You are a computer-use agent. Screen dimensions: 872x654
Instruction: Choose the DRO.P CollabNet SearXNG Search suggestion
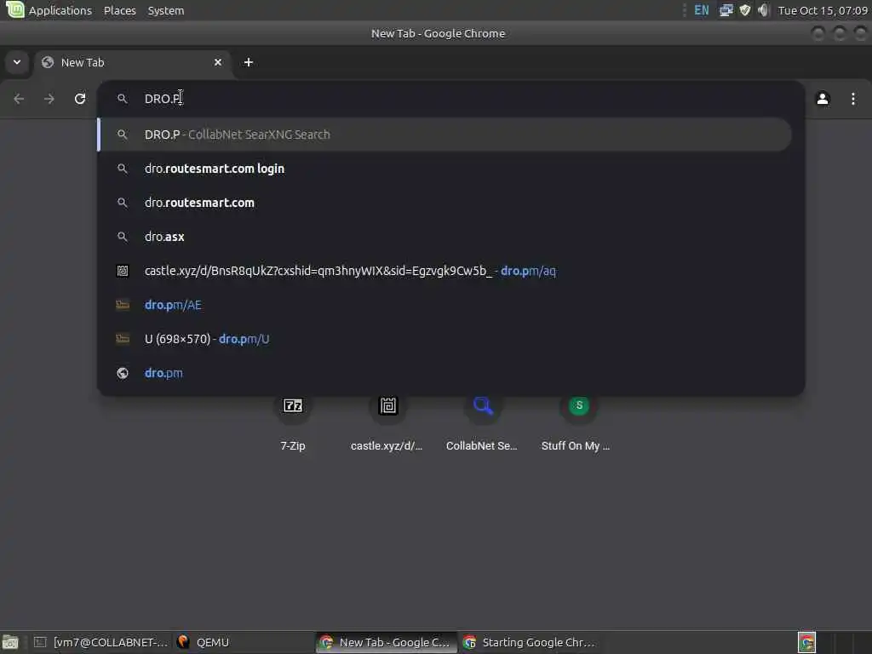445,135
